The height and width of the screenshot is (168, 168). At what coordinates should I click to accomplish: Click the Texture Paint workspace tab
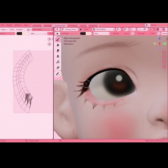pos(59,26)
